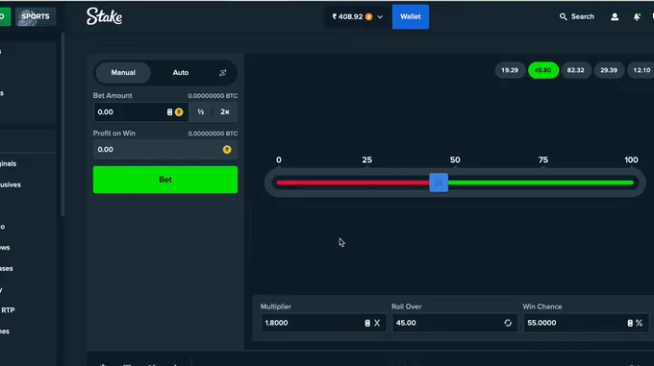
Task: Open the green 45.80 result chip
Action: pos(542,70)
